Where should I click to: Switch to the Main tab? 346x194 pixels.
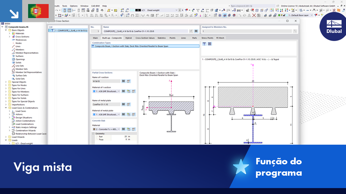click(x=95, y=38)
